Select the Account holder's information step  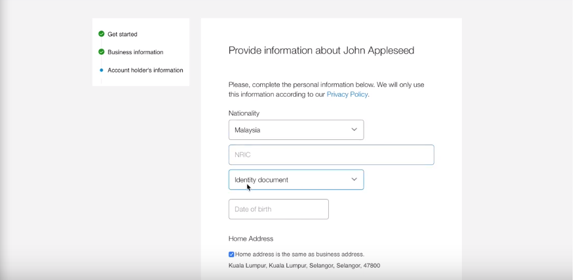[145, 70]
